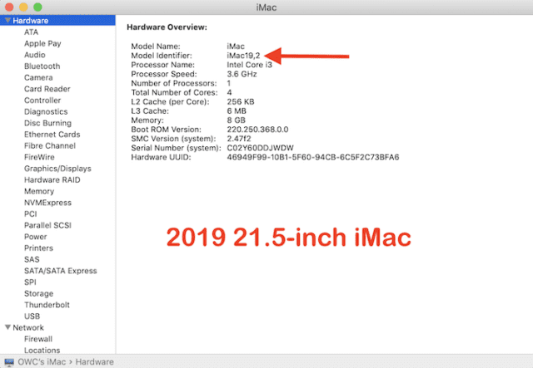This screenshot has width=533, height=368.
Task: Select the NVMExpress entry
Action: [x=48, y=203]
